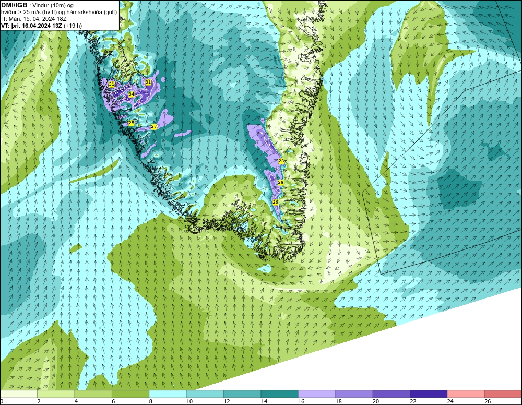Select the 'VT: þri. 16.04.2024 13Z' line
Screen dimensions: 522x405
click(x=41, y=26)
